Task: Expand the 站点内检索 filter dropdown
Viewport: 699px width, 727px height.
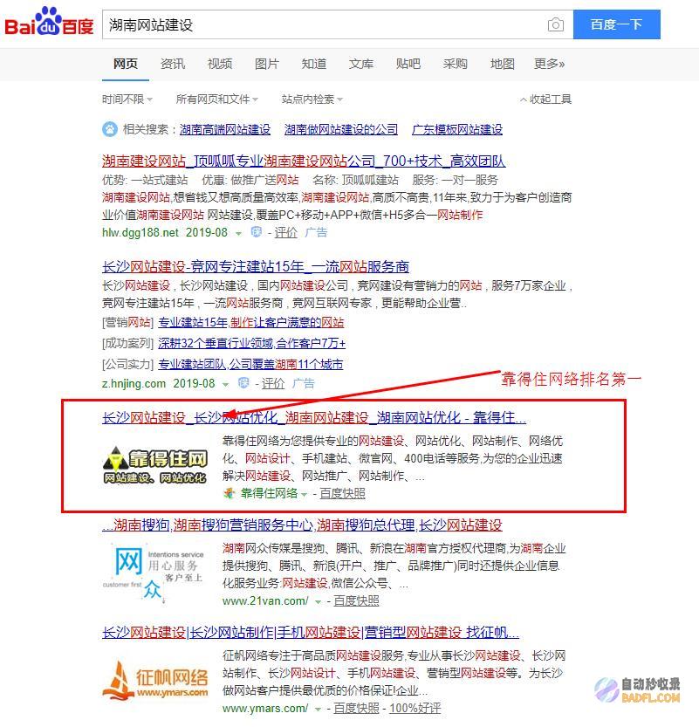Action: click(312, 99)
